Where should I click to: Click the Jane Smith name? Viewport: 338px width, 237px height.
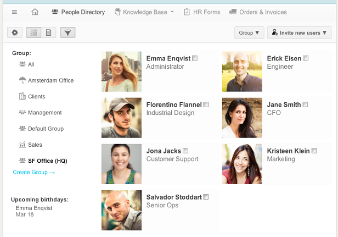pyautogui.click(x=284, y=104)
